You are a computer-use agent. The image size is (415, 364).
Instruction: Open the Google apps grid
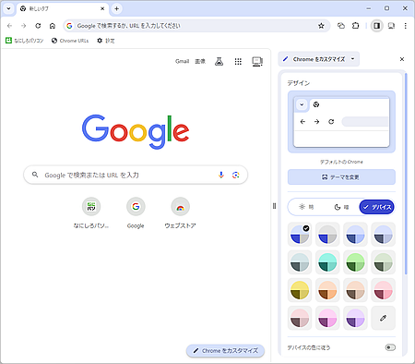238,61
